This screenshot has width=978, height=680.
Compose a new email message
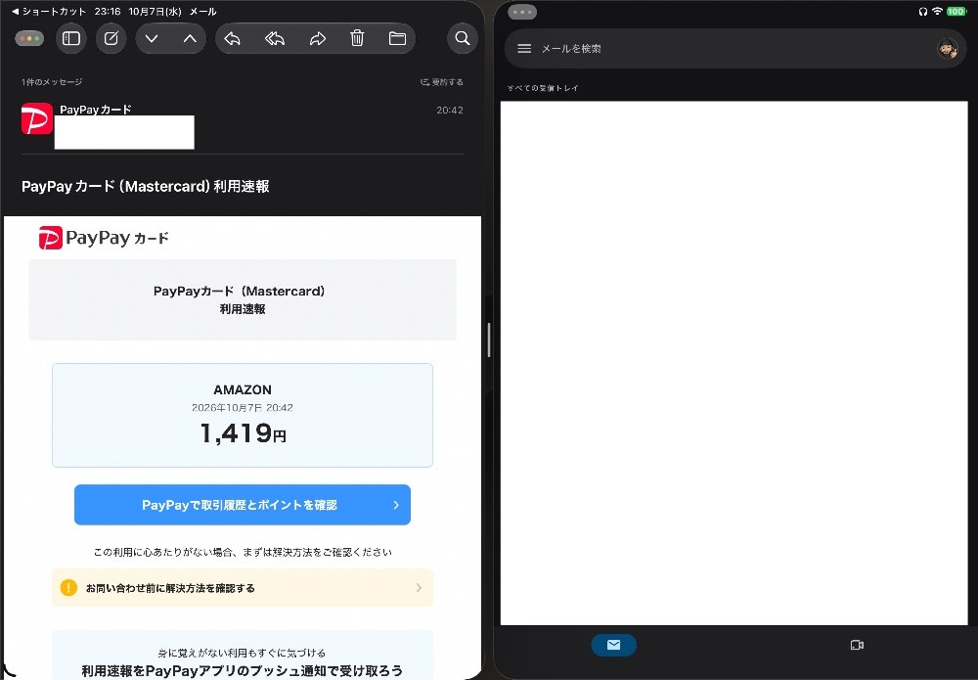(111, 39)
